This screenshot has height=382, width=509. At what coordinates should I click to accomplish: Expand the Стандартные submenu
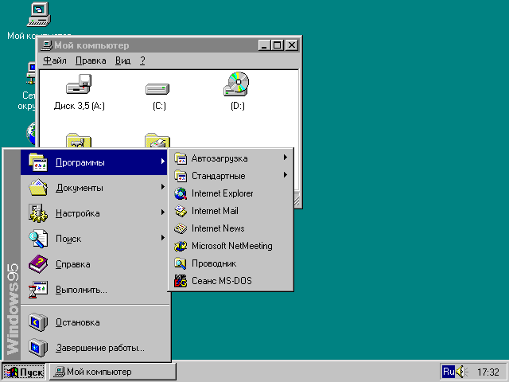[x=231, y=176]
